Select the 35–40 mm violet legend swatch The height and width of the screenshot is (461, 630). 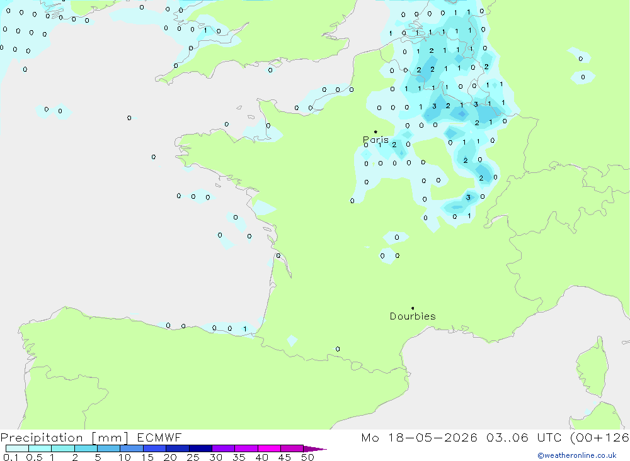[246, 448]
